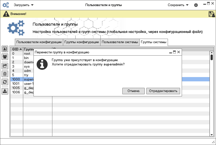Select the Группы системы tab

pos(154,42)
